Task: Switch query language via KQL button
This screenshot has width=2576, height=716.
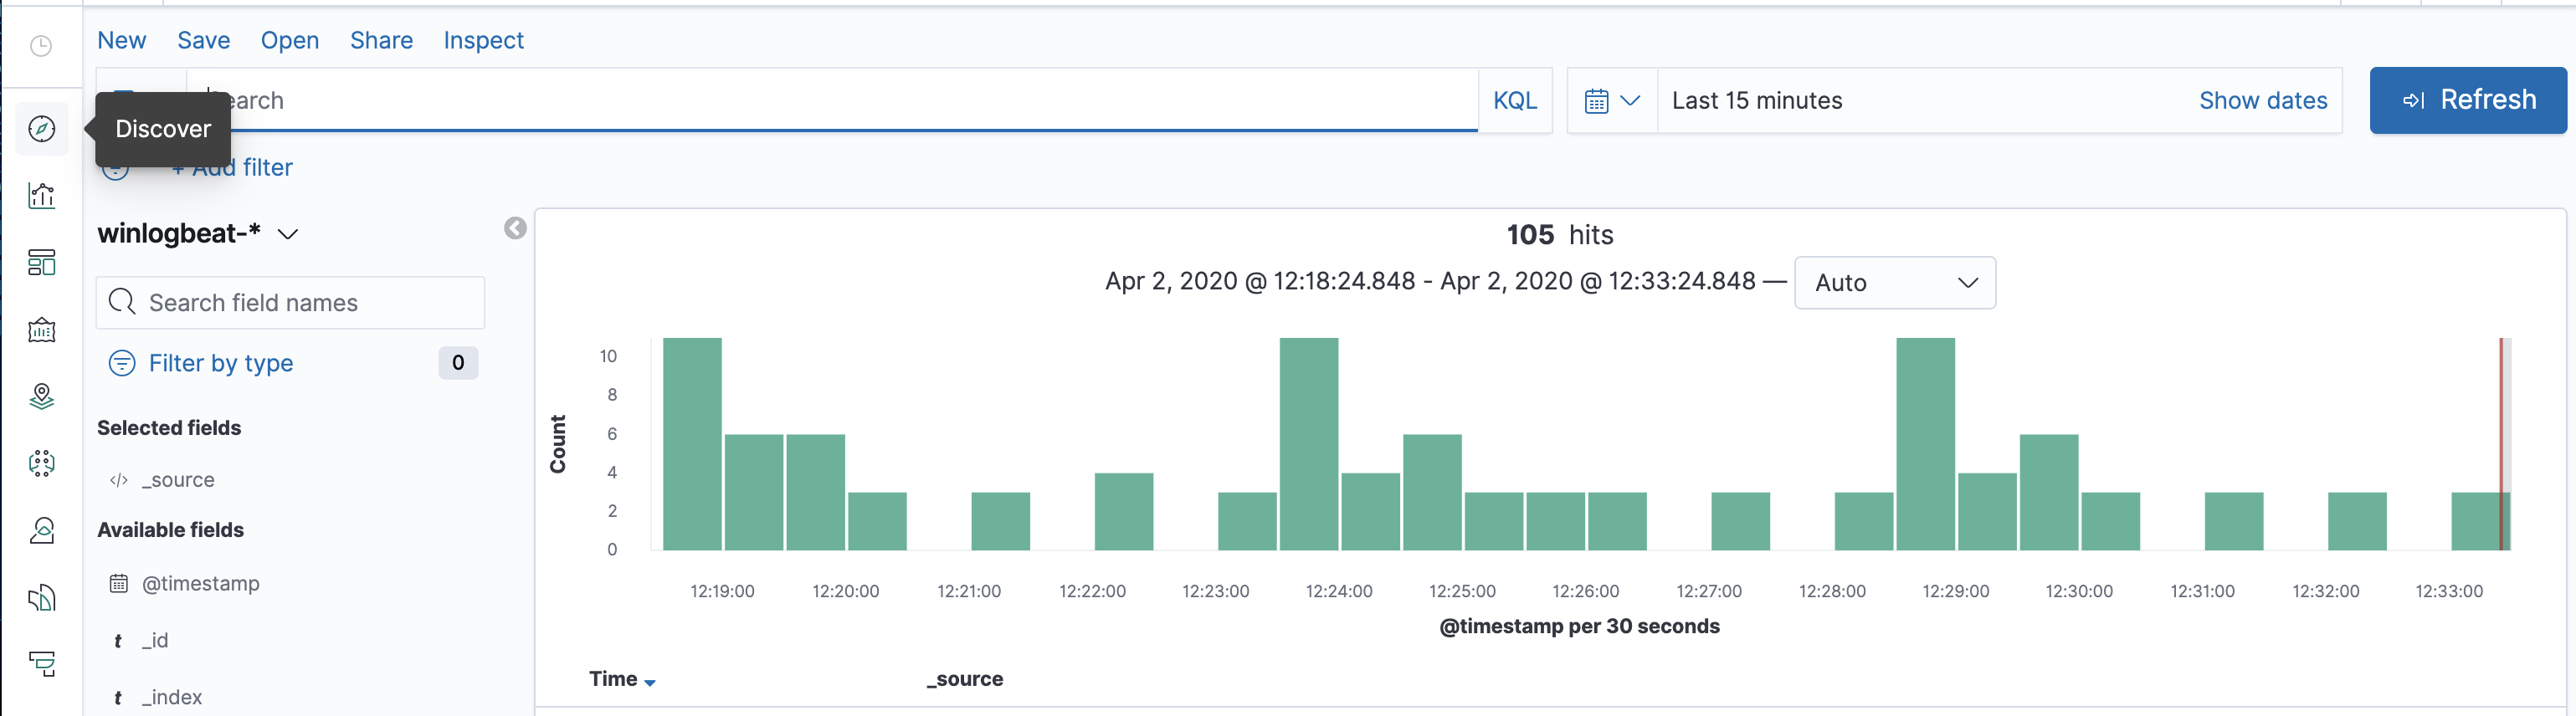Action: [1515, 101]
